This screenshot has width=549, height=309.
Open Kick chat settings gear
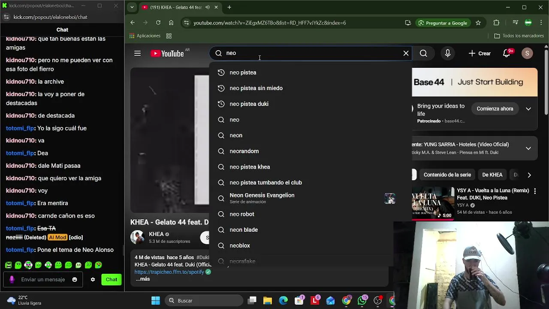(x=93, y=279)
